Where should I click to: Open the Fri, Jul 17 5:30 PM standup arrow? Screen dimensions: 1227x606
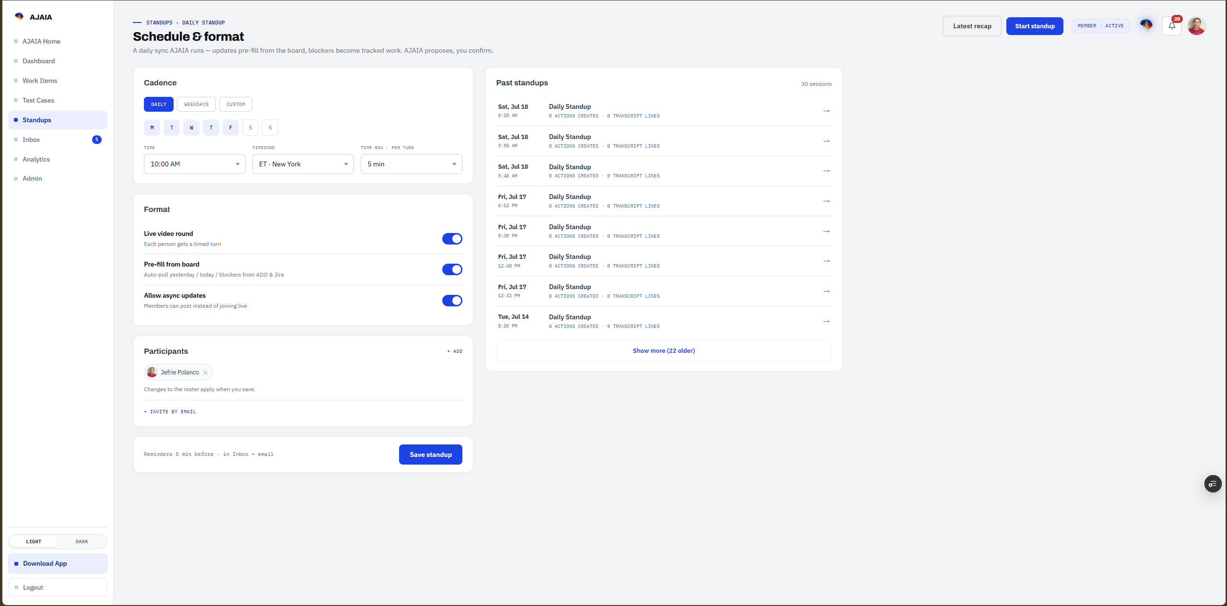[826, 231]
